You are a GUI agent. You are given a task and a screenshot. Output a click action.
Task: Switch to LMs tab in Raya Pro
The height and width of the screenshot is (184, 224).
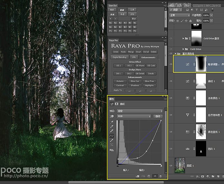click(134, 57)
